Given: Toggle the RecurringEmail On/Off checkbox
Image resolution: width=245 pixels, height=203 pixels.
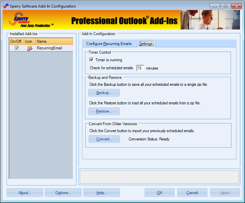Looking at the screenshot, I should pos(16,48).
